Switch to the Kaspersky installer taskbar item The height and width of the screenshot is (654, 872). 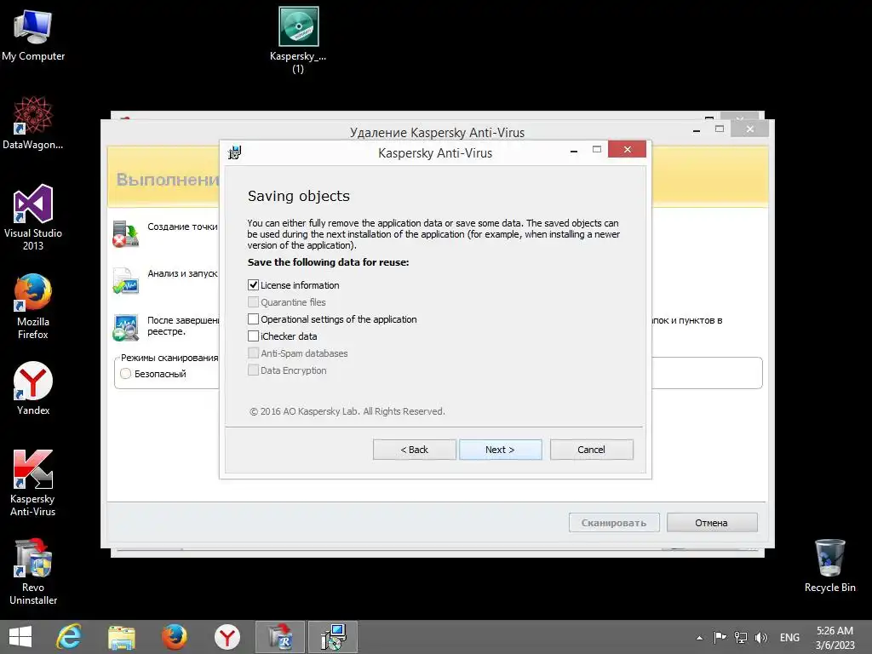click(333, 637)
